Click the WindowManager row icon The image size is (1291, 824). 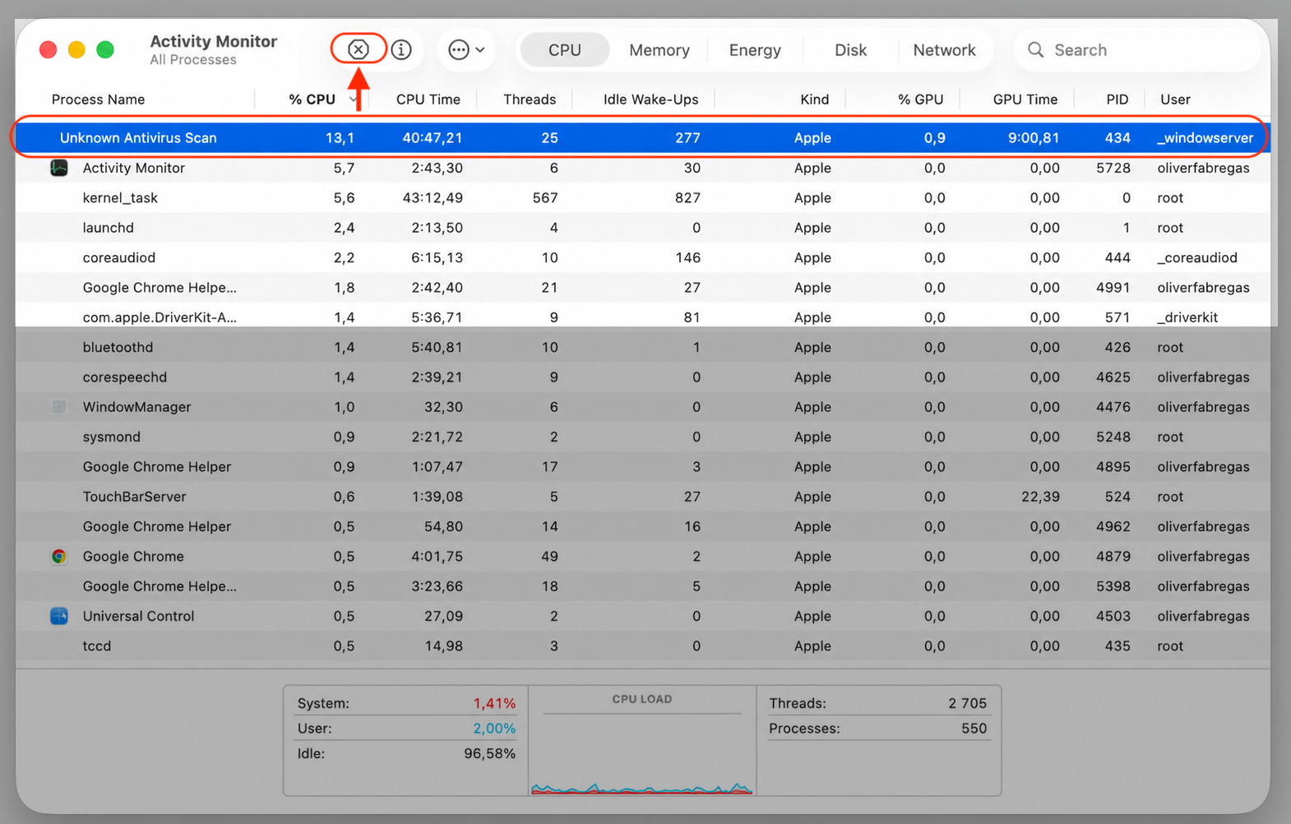[x=59, y=407]
